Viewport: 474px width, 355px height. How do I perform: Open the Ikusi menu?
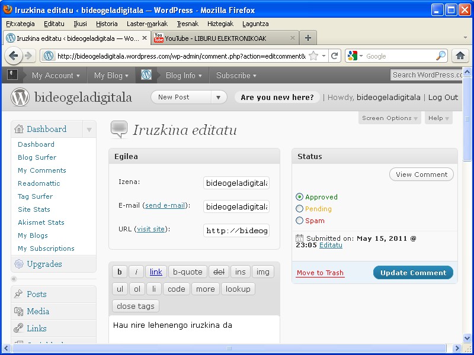click(x=80, y=24)
